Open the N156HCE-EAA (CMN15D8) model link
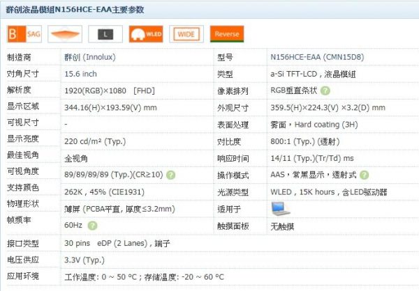The height and width of the screenshot is (291, 419). pyautogui.click(x=317, y=57)
